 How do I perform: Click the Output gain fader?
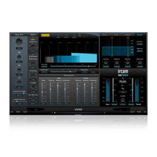click(132, 90)
